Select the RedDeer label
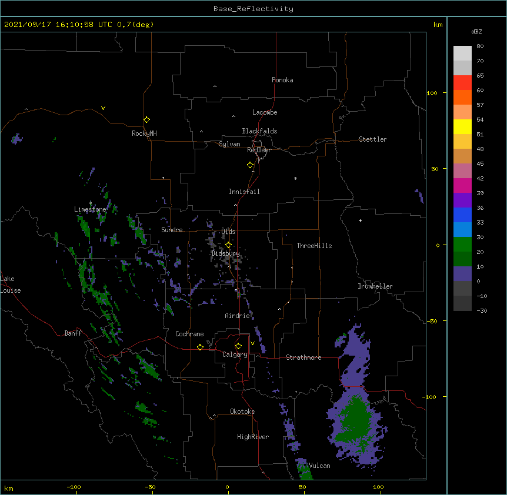The width and height of the screenshot is (507, 495). (259, 150)
